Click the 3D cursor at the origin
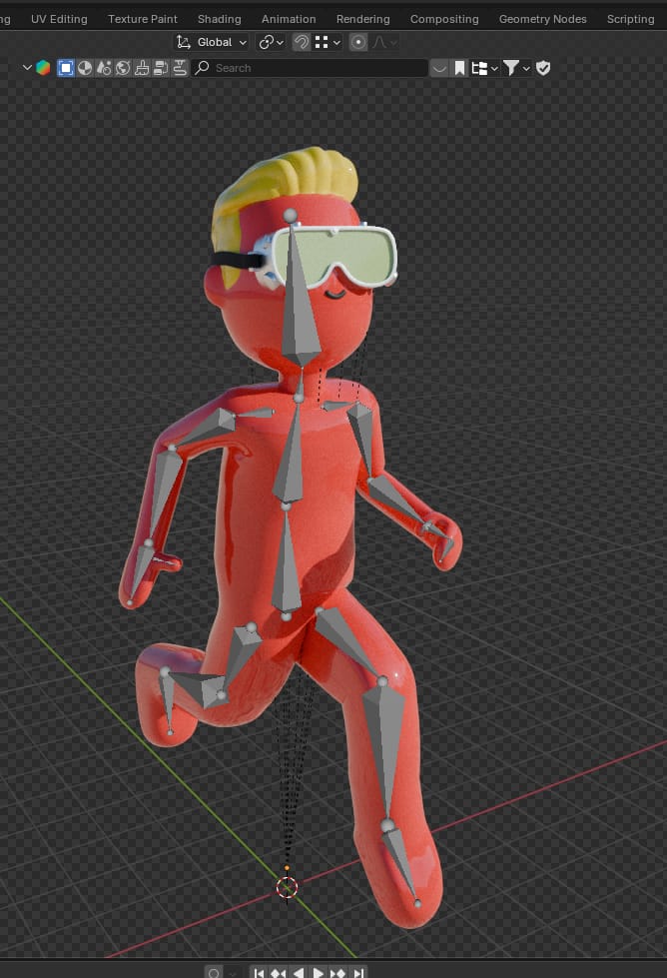The height and width of the screenshot is (978, 667). (x=287, y=887)
